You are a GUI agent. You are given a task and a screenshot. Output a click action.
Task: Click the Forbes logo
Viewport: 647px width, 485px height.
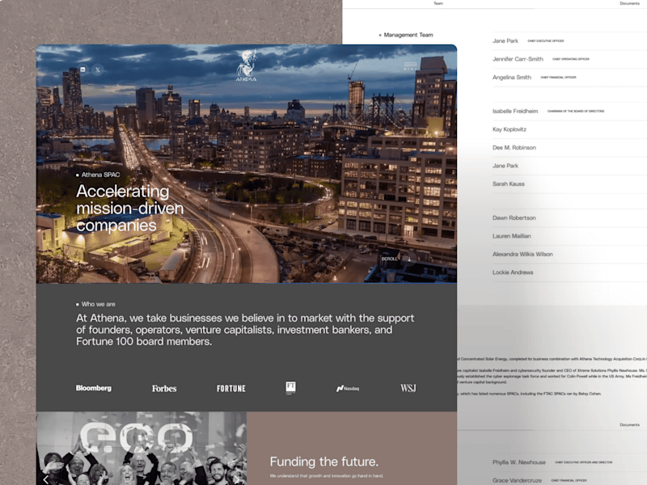pyautogui.click(x=164, y=389)
